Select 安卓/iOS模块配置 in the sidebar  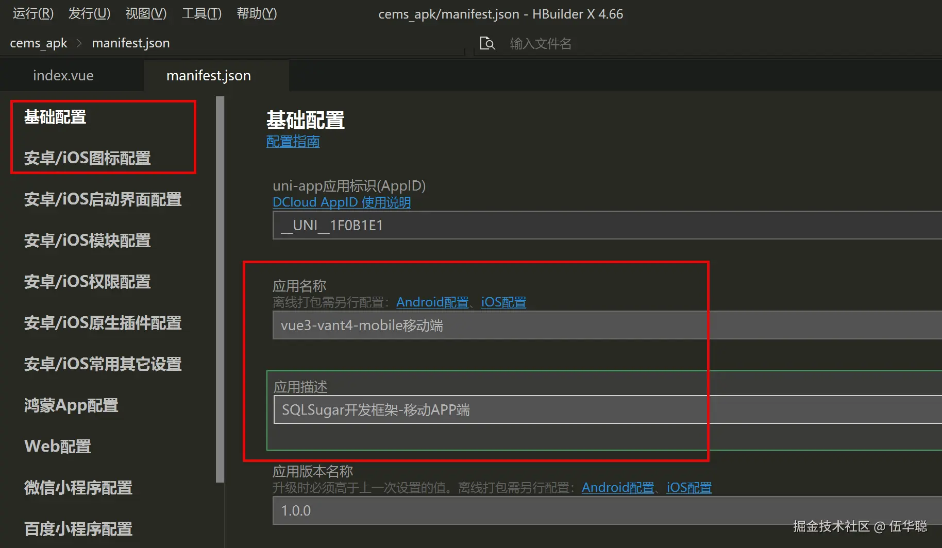coord(88,241)
